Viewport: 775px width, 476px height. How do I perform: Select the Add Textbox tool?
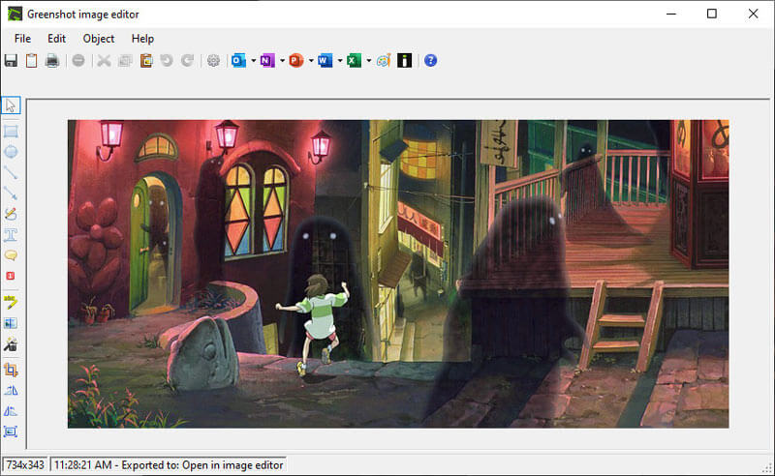[11, 234]
